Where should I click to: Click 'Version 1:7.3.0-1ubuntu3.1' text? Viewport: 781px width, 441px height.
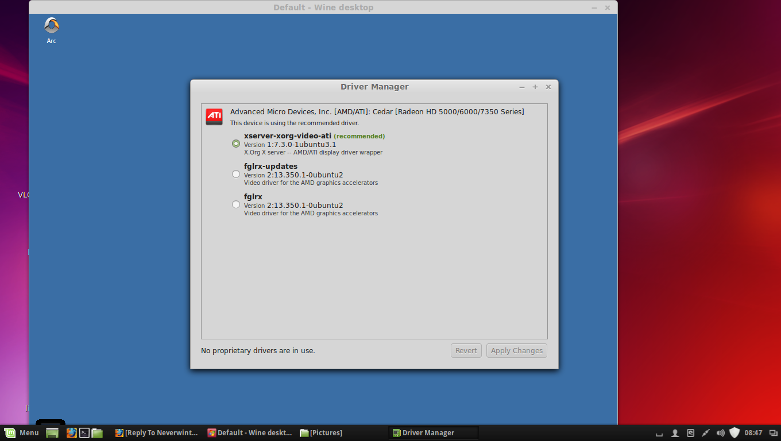[290, 145]
